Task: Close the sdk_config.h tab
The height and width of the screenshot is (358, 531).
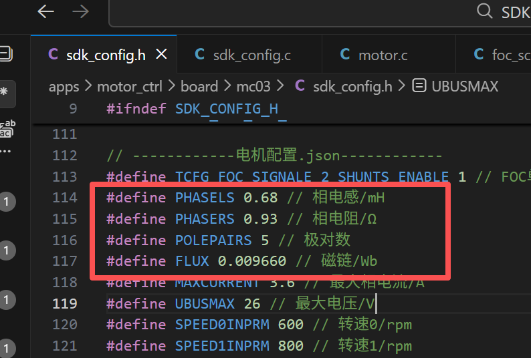Action: [162, 54]
